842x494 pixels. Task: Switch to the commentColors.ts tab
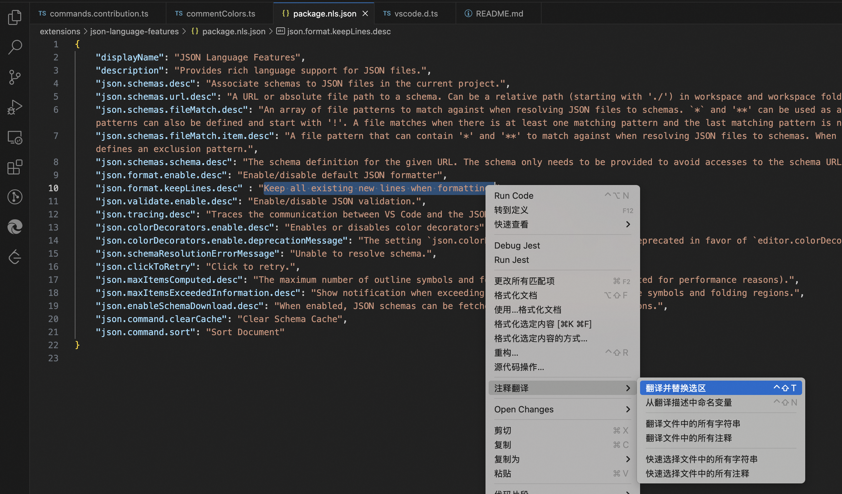221,13
